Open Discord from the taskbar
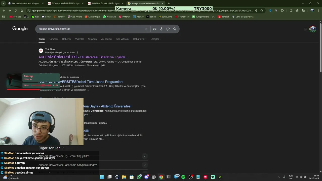322x181 pixels. click(x=146, y=177)
